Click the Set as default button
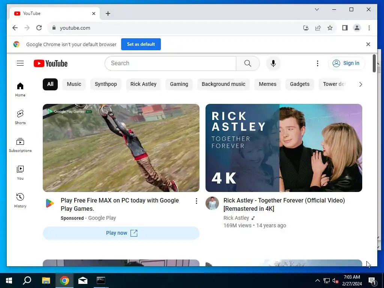This screenshot has width=384, height=288. pos(141,44)
